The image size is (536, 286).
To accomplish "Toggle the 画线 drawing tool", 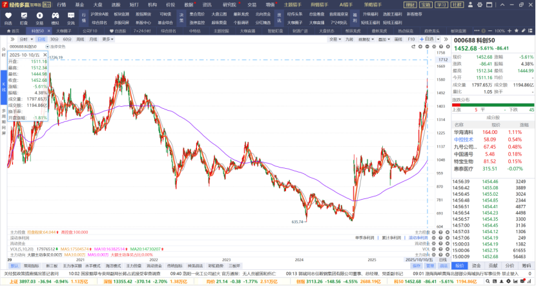I will tap(398, 39).
